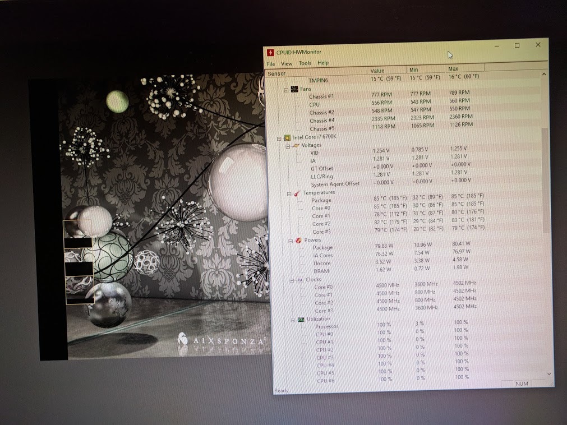
Task: Click the vertical scrollbar thumb
Action: point(546,180)
